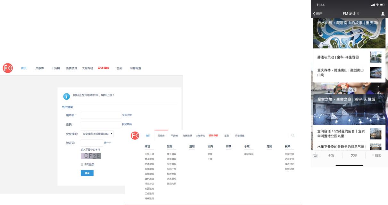Click 干货铺 in the mega-menu header
The height and width of the screenshot is (205, 388).
[x=174, y=136]
